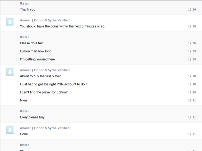Open Anavar's name above the 'Done' message

coord(45,128)
